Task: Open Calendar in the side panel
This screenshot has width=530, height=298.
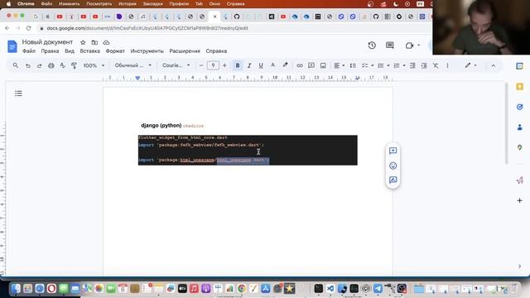Action: [x=519, y=66]
